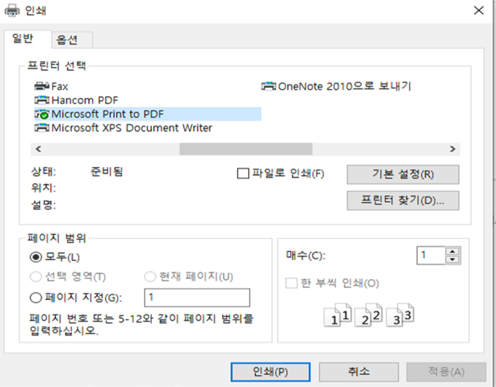Click the printer list right scroll arrow
Screen dimensions: 496x387
coord(453,149)
